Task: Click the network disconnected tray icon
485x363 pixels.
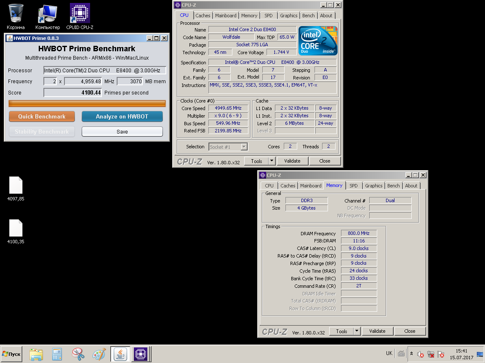Action: click(431, 354)
